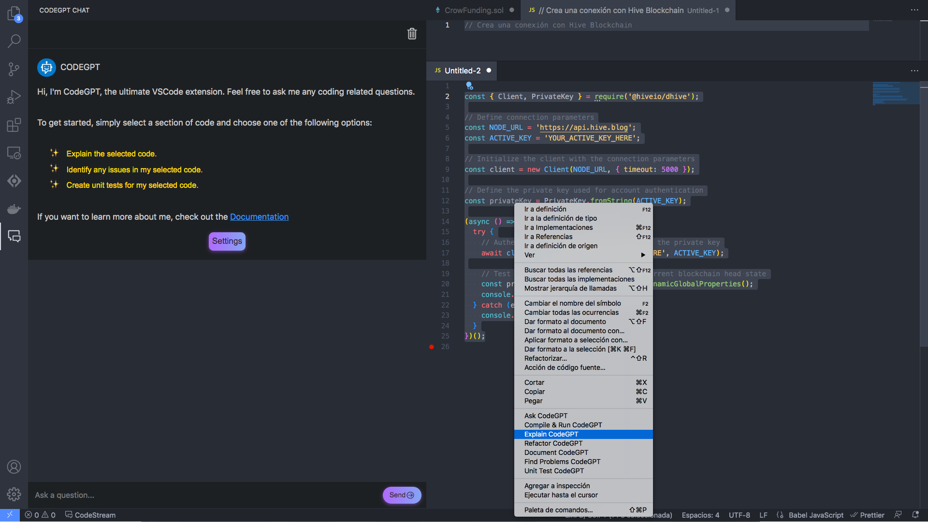928x522 pixels.
Task: Click the feedback icon in the status bar
Action: 898,515
